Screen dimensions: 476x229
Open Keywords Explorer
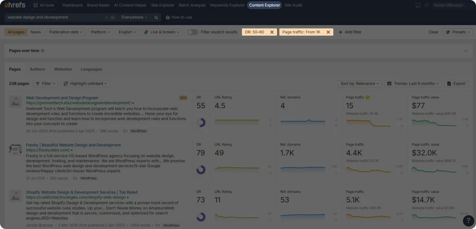pos(227,5)
